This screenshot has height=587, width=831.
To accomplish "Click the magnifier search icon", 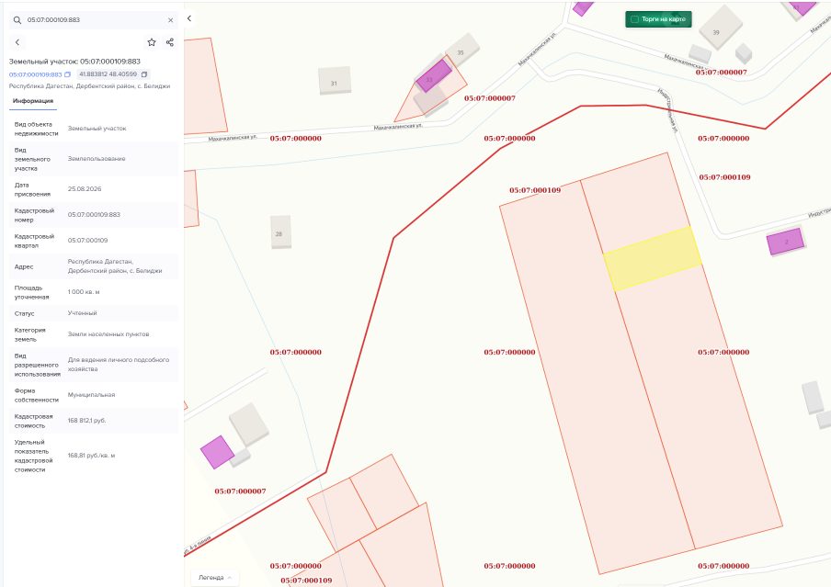I will [x=17, y=20].
